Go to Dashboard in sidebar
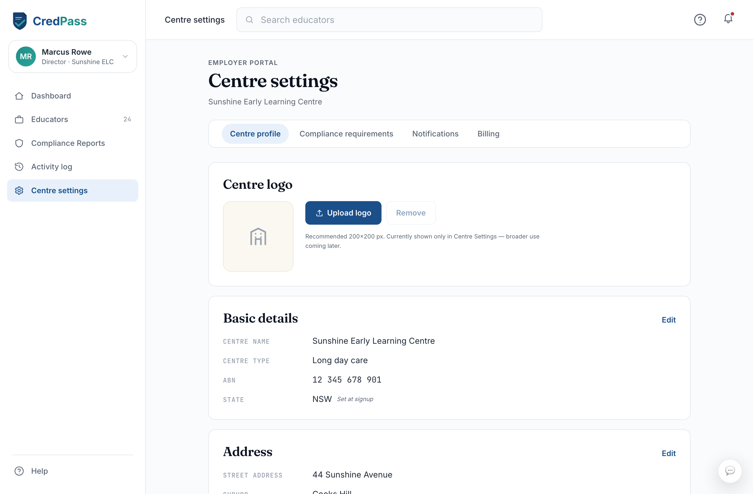Viewport: 753px width, 494px height. (72, 96)
